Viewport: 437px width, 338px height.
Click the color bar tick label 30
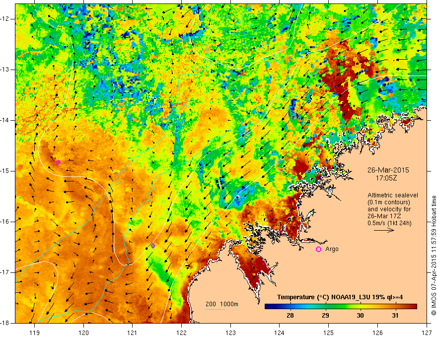point(360,316)
